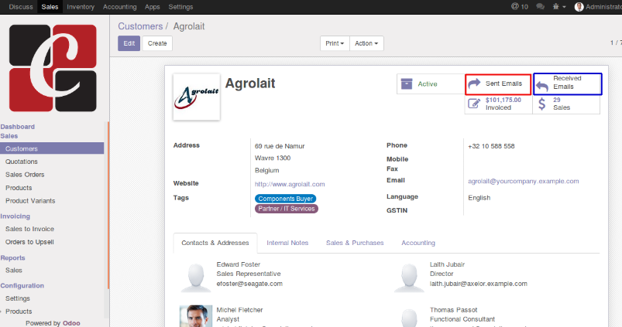Click the Active status button
622x327 pixels.
[431, 84]
